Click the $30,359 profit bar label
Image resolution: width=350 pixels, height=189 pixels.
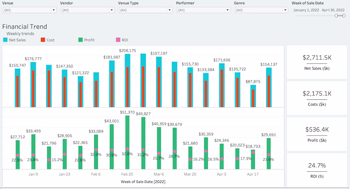pyautogui.click(x=206, y=134)
